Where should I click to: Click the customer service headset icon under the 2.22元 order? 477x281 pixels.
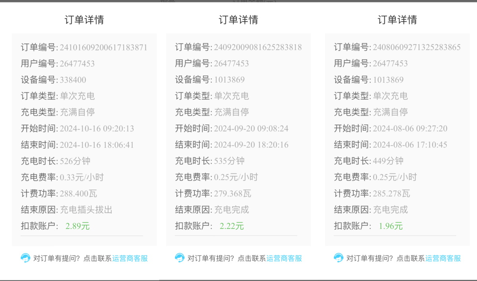(180, 258)
